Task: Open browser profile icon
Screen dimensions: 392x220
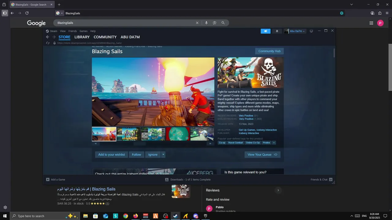Action: tap(372, 13)
